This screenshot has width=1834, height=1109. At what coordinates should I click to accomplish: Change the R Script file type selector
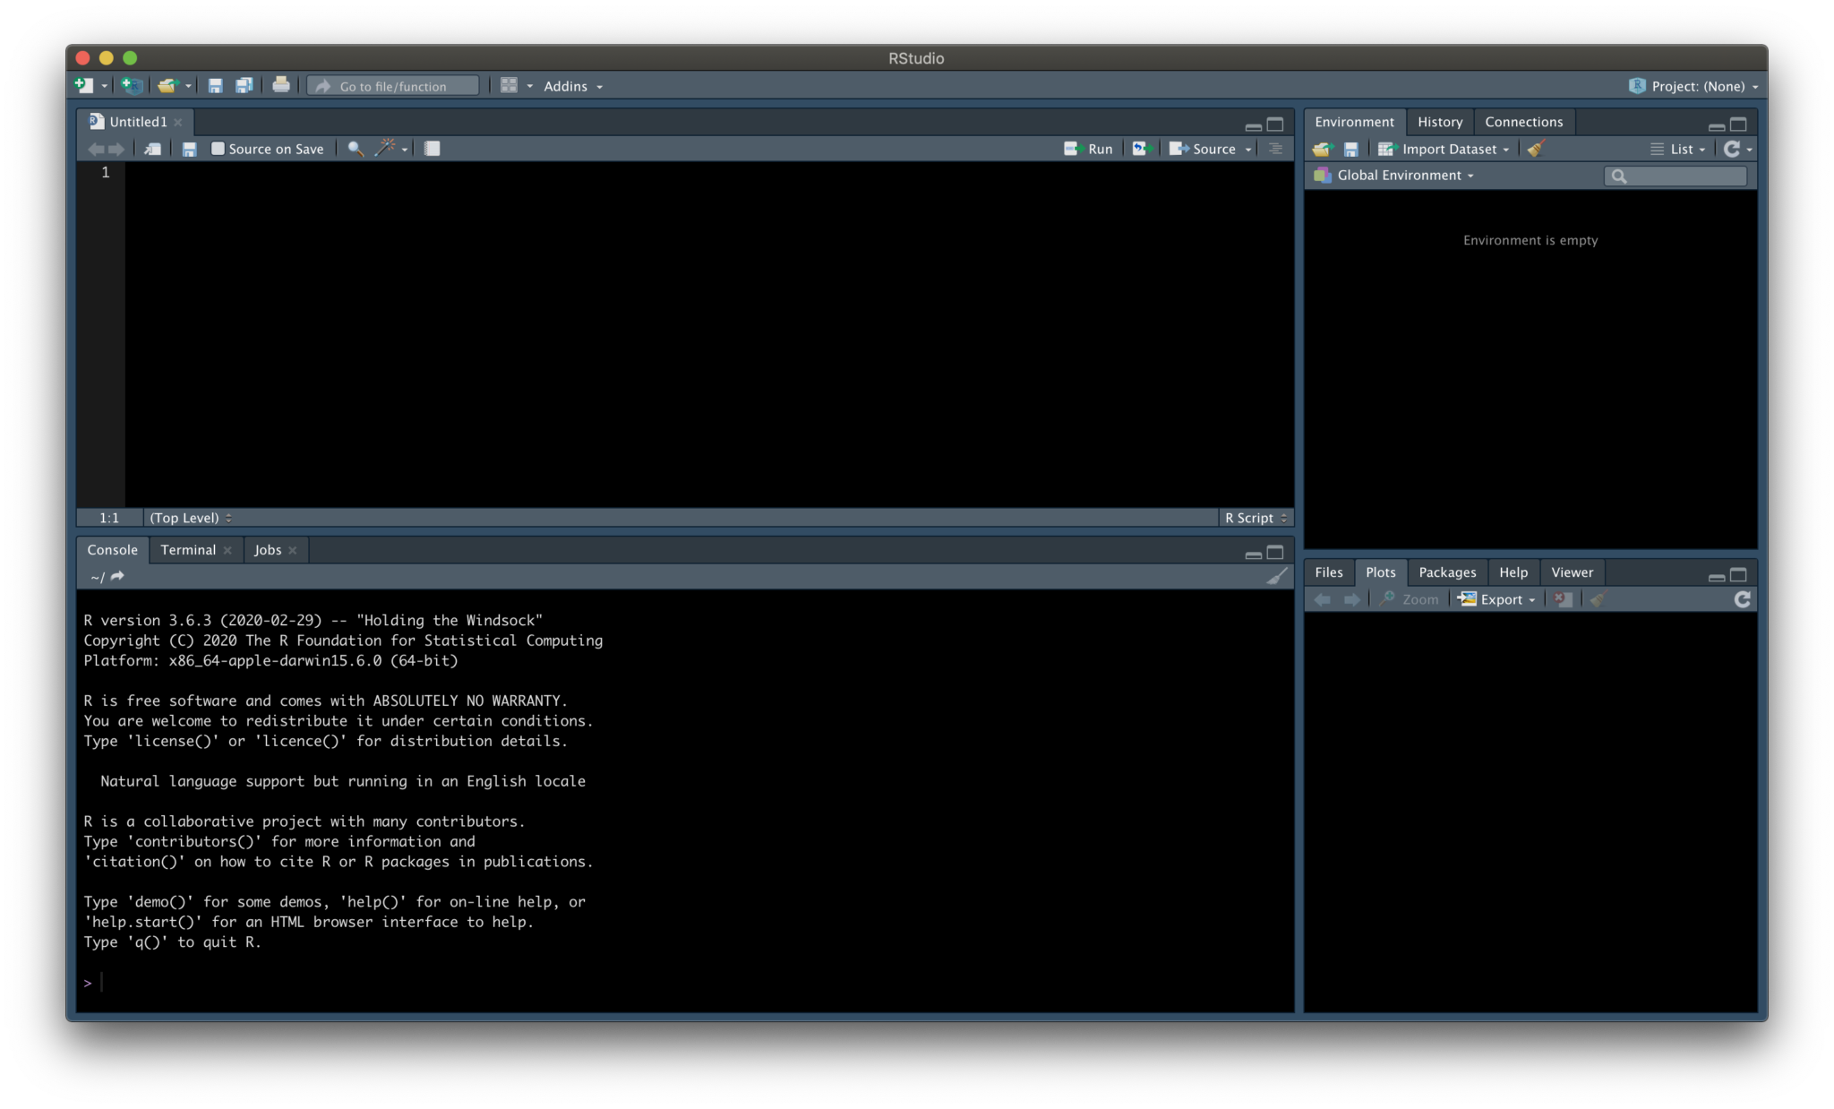click(x=1256, y=518)
